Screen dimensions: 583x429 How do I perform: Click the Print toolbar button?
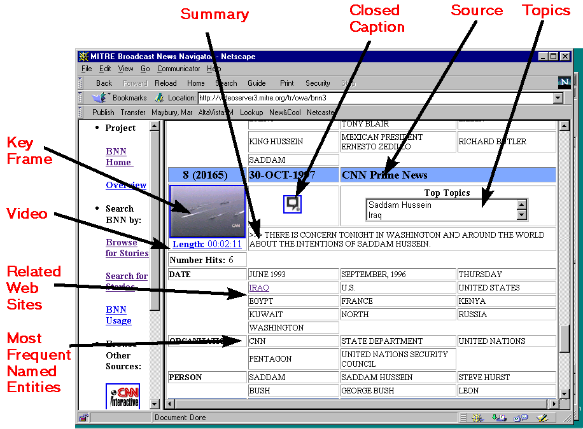click(x=286, y=83)
